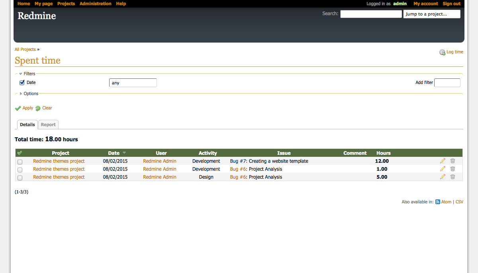This screenshot has width=478, height=273.
Task: Uncheck the Date filter checkbox
Action: 22,83
